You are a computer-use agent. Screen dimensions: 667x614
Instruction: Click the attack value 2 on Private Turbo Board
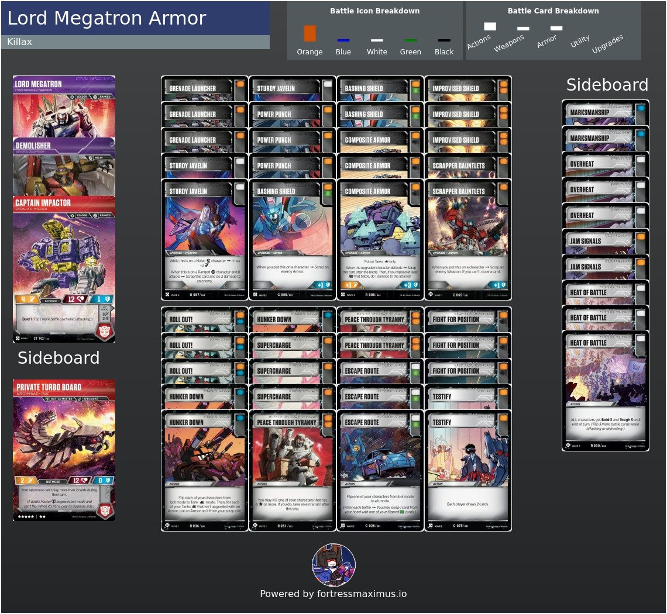pyautogui.click(x=26, y=481)
